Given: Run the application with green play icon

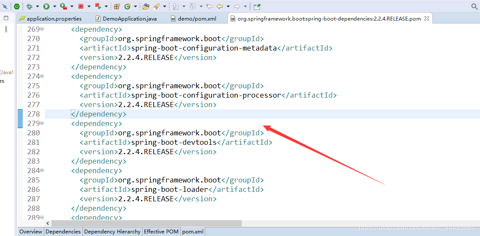Looking at the screenshot, I should coord(46,6).
